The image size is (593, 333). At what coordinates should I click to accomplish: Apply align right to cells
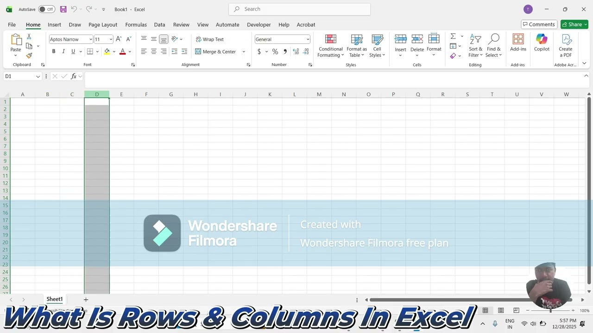(x=164, y=51)
